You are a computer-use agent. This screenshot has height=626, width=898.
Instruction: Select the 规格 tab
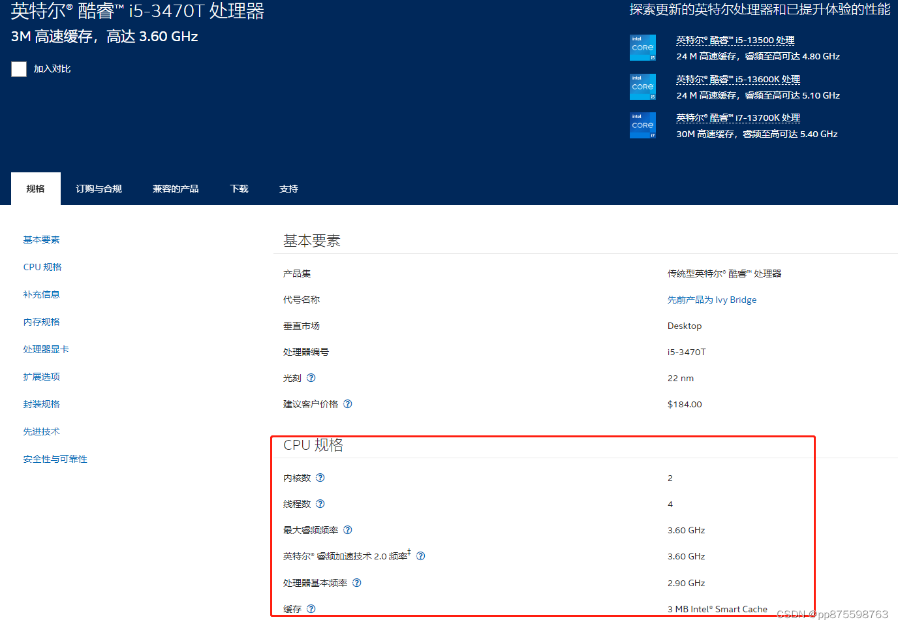coord(36,189)
